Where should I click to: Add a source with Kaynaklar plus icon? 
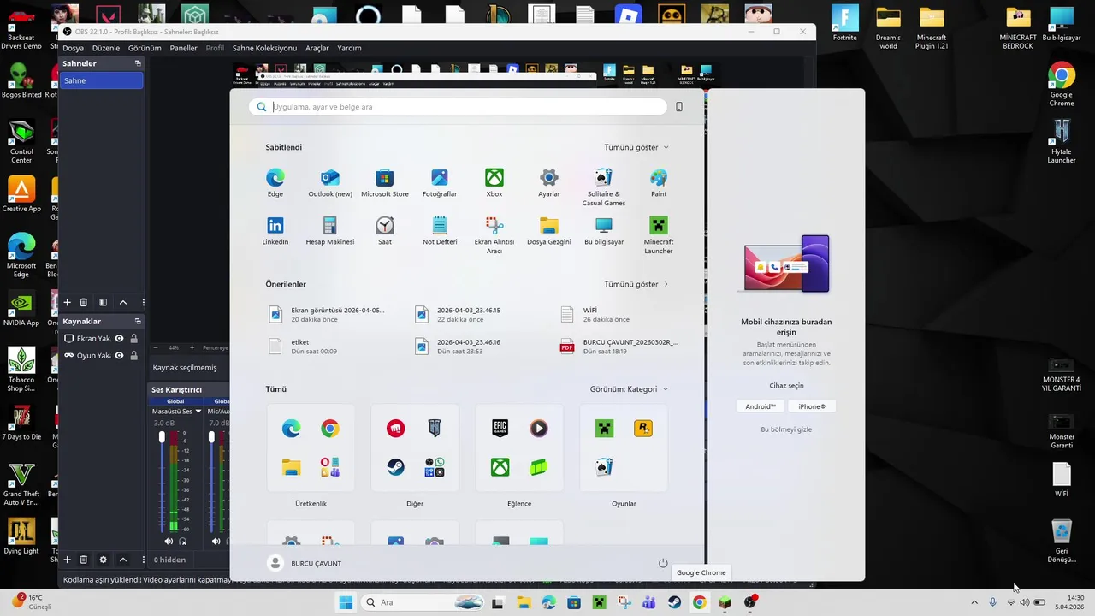(x=68, y=560)
